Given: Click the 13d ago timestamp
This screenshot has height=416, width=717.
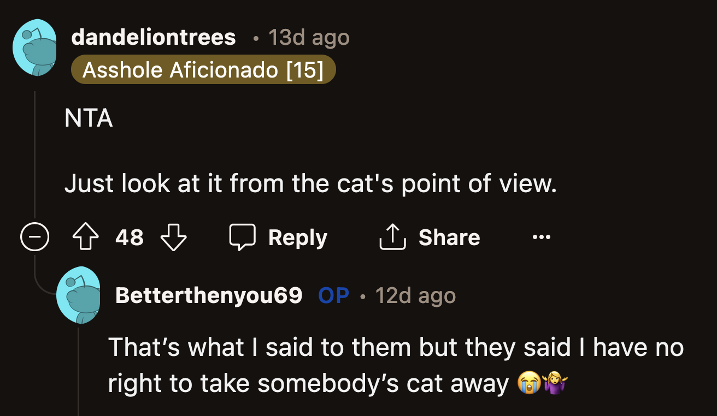Looking at the screenshot, I should click(x=308, y=37).
